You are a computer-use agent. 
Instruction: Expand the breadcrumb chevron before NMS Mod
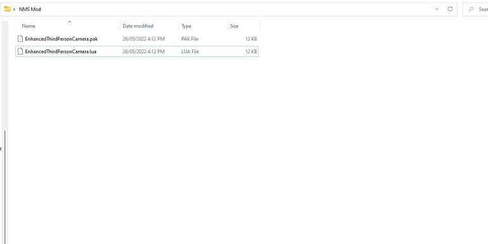pos(15,10)
